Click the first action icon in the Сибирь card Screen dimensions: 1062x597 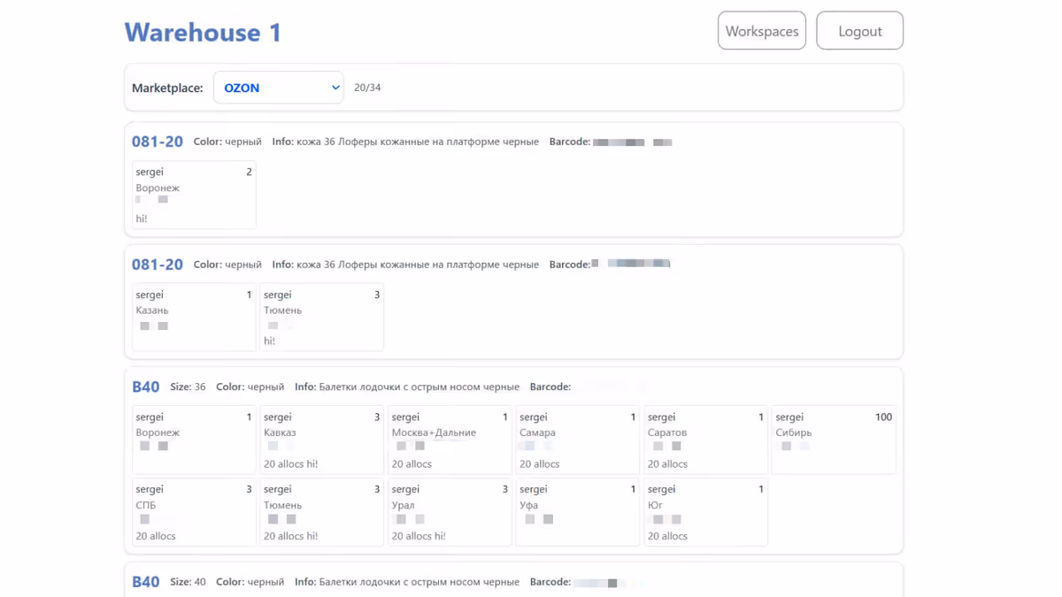(x=785, y=448)
